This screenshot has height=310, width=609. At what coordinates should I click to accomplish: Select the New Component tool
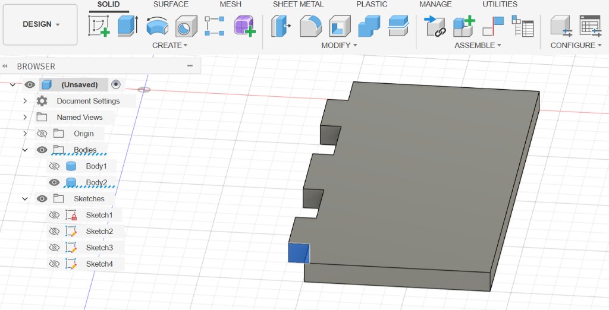464,26
